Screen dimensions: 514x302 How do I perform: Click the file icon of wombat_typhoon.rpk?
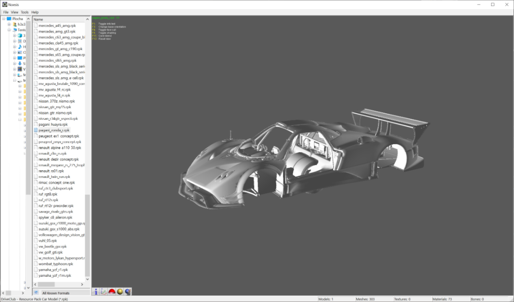(36, 264)
